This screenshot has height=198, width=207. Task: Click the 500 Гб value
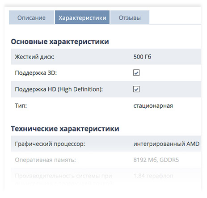pyautogui.click(x=142, y=57)
